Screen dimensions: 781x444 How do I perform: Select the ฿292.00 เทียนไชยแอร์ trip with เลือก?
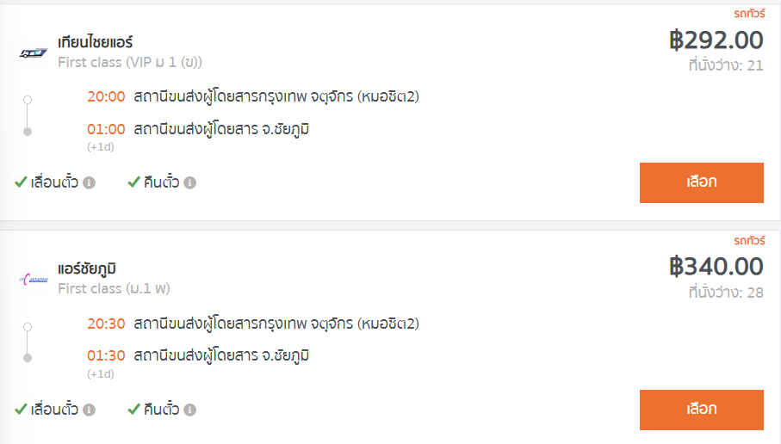coord(701,182)
